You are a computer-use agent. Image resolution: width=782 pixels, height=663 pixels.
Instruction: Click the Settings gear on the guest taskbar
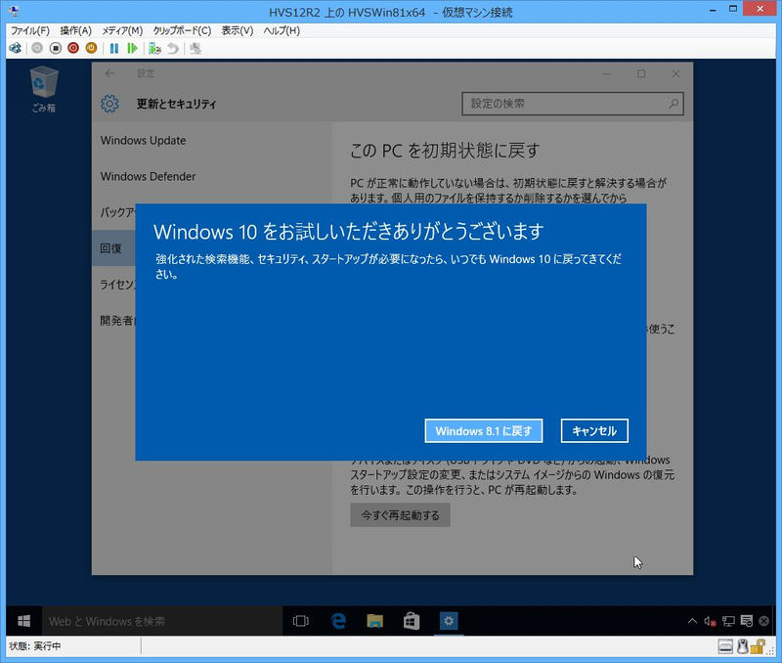(449, 621)
